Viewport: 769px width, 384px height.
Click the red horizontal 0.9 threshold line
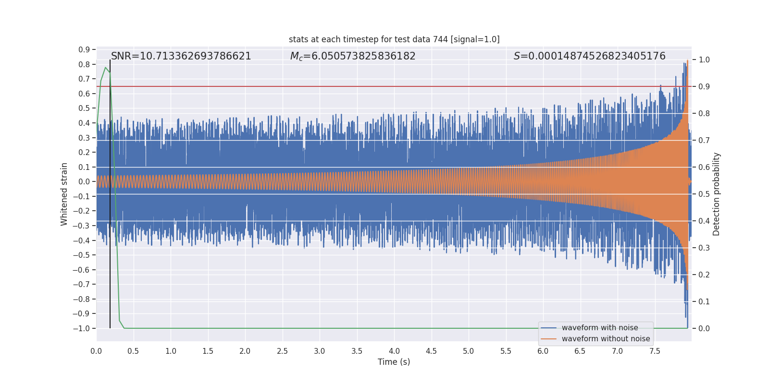pyautogui.click(x=394, y=86)
